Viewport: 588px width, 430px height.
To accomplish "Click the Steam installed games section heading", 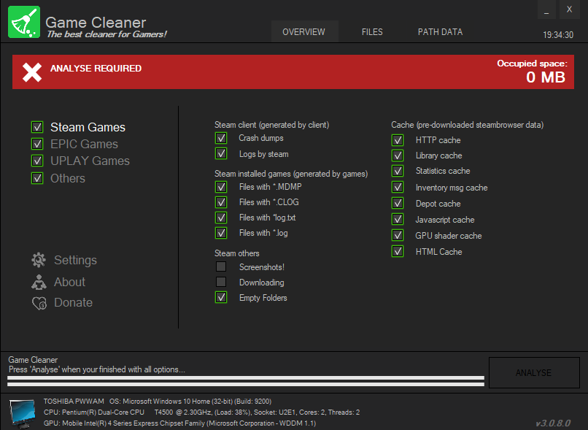I will pyautogui.click(x=291, y=174).
